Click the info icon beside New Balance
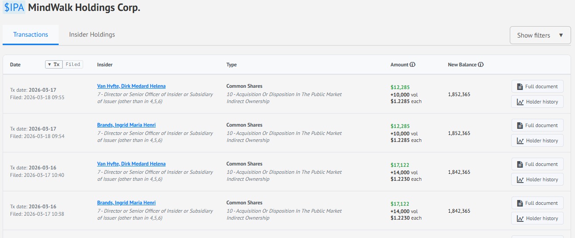 481,65
